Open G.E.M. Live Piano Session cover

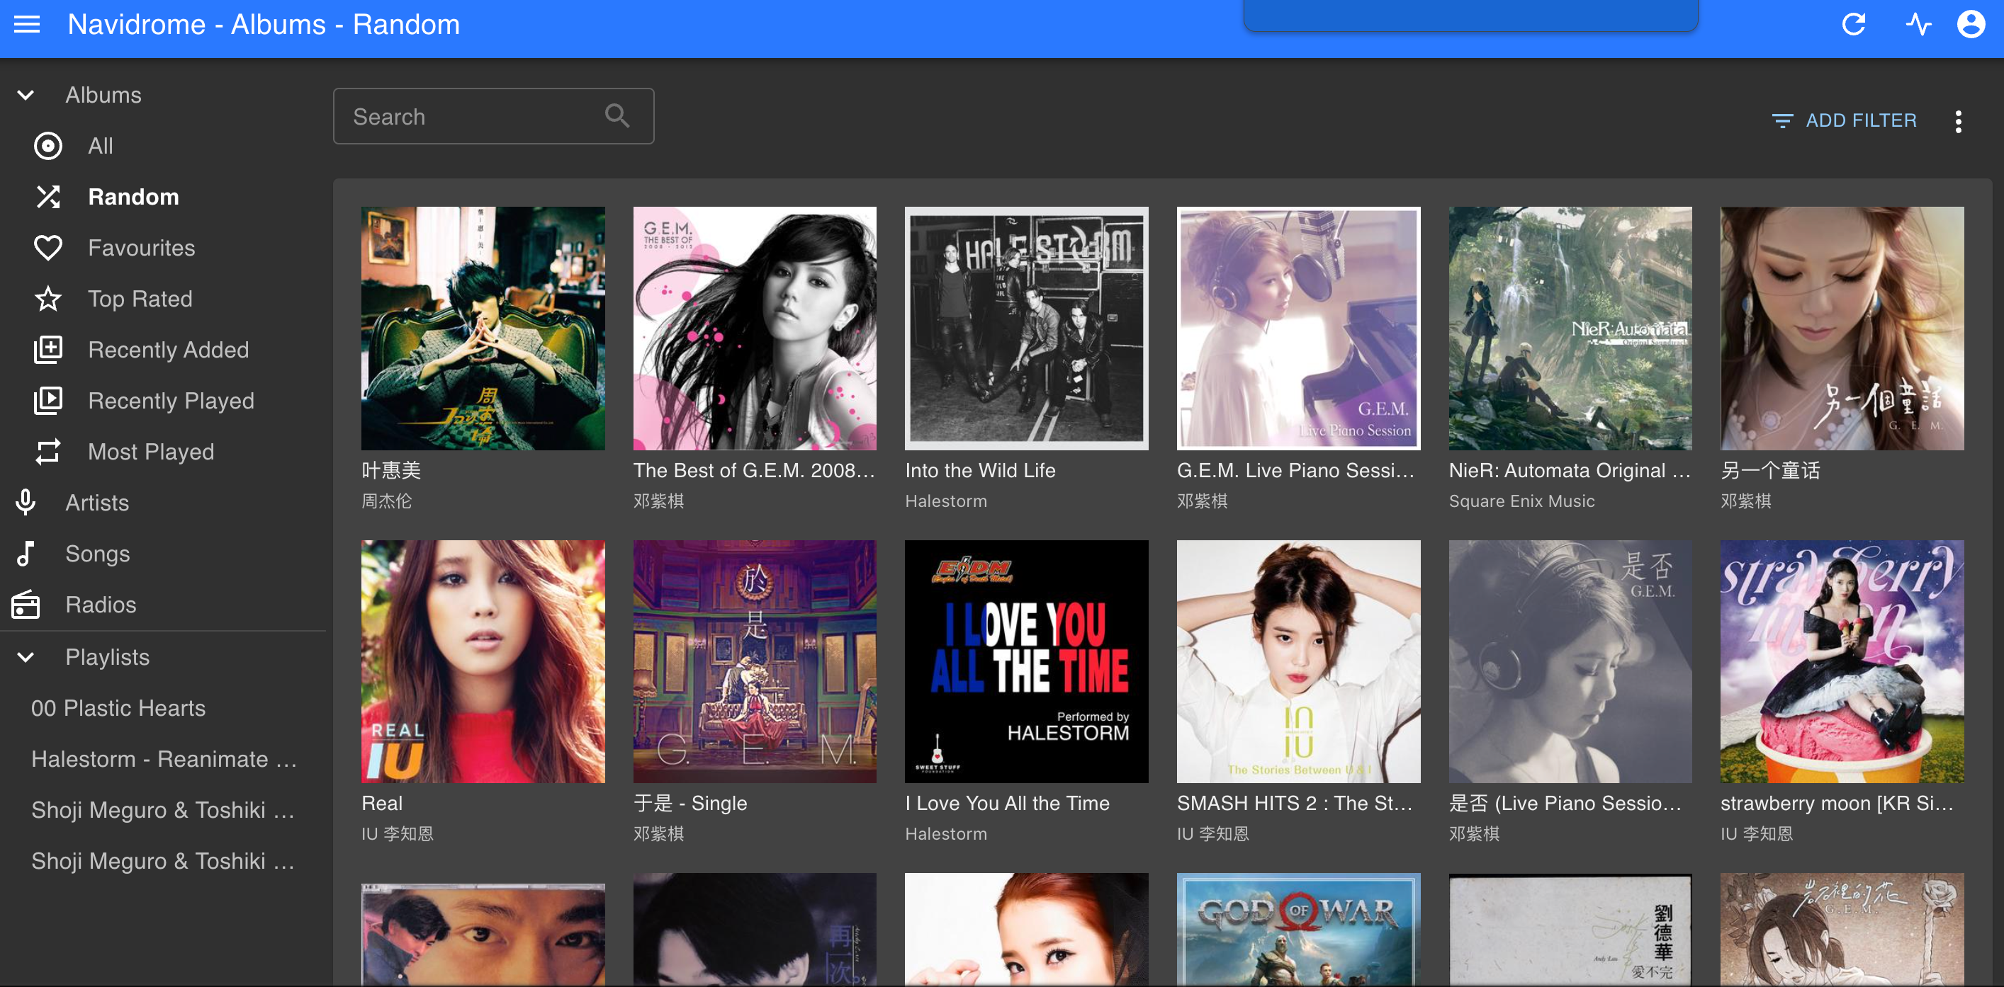point(1298,328)
